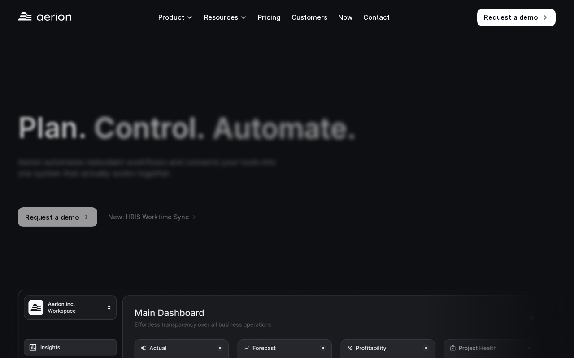Open the New: HRIS Worktime Sync link
Screen dimensions: 574x358
click(x=152, y=217)
